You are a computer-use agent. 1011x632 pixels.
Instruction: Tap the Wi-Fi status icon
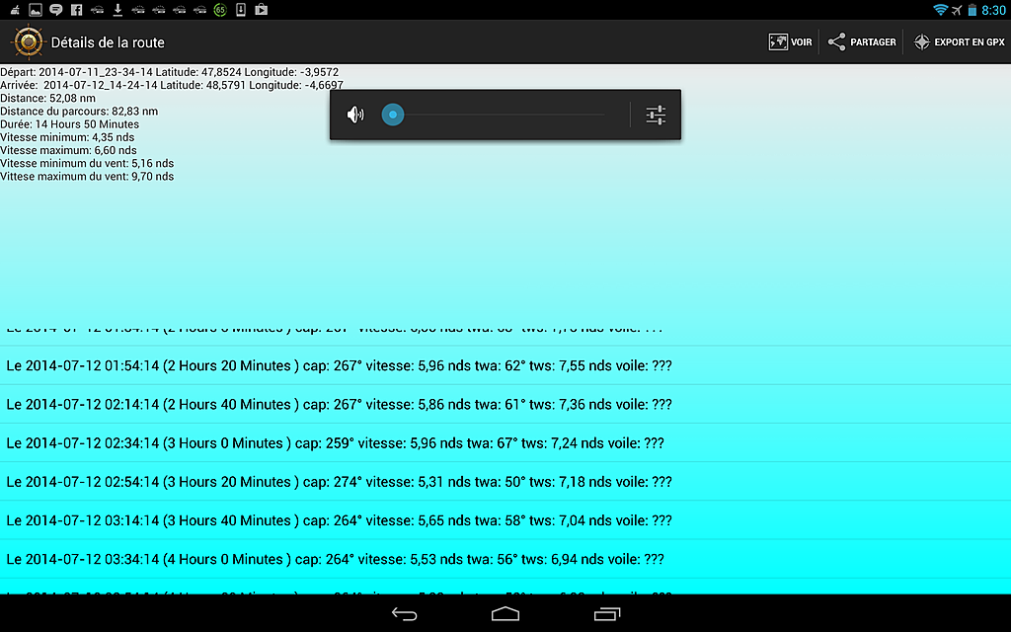point(940,10)
